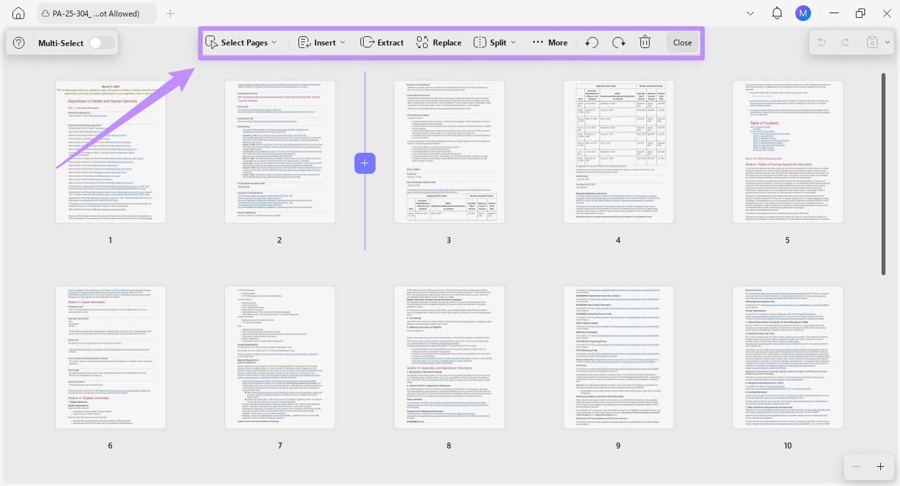The image size is (900, 486).
Task: Rotate pages counterclockwise
Action: (592, 43)
